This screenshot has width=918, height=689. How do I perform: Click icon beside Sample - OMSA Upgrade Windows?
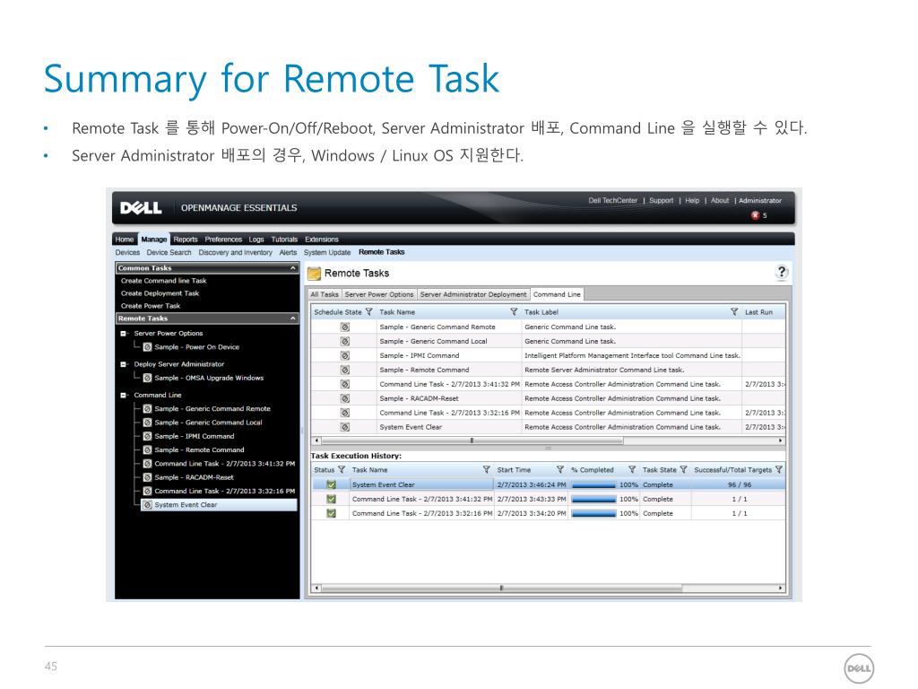(x=148, y=378)
